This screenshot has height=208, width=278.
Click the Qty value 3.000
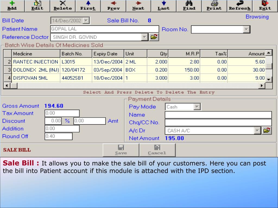(158, 78)
